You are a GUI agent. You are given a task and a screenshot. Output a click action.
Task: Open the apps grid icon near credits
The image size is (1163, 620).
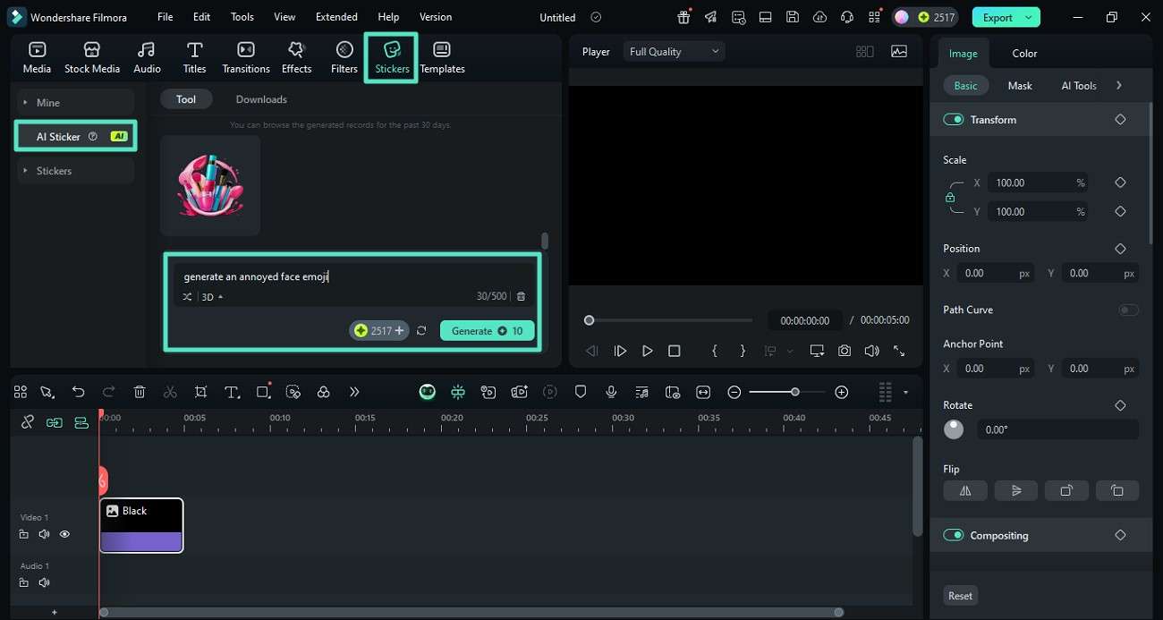pyautogui.click(x=873, y=17)
